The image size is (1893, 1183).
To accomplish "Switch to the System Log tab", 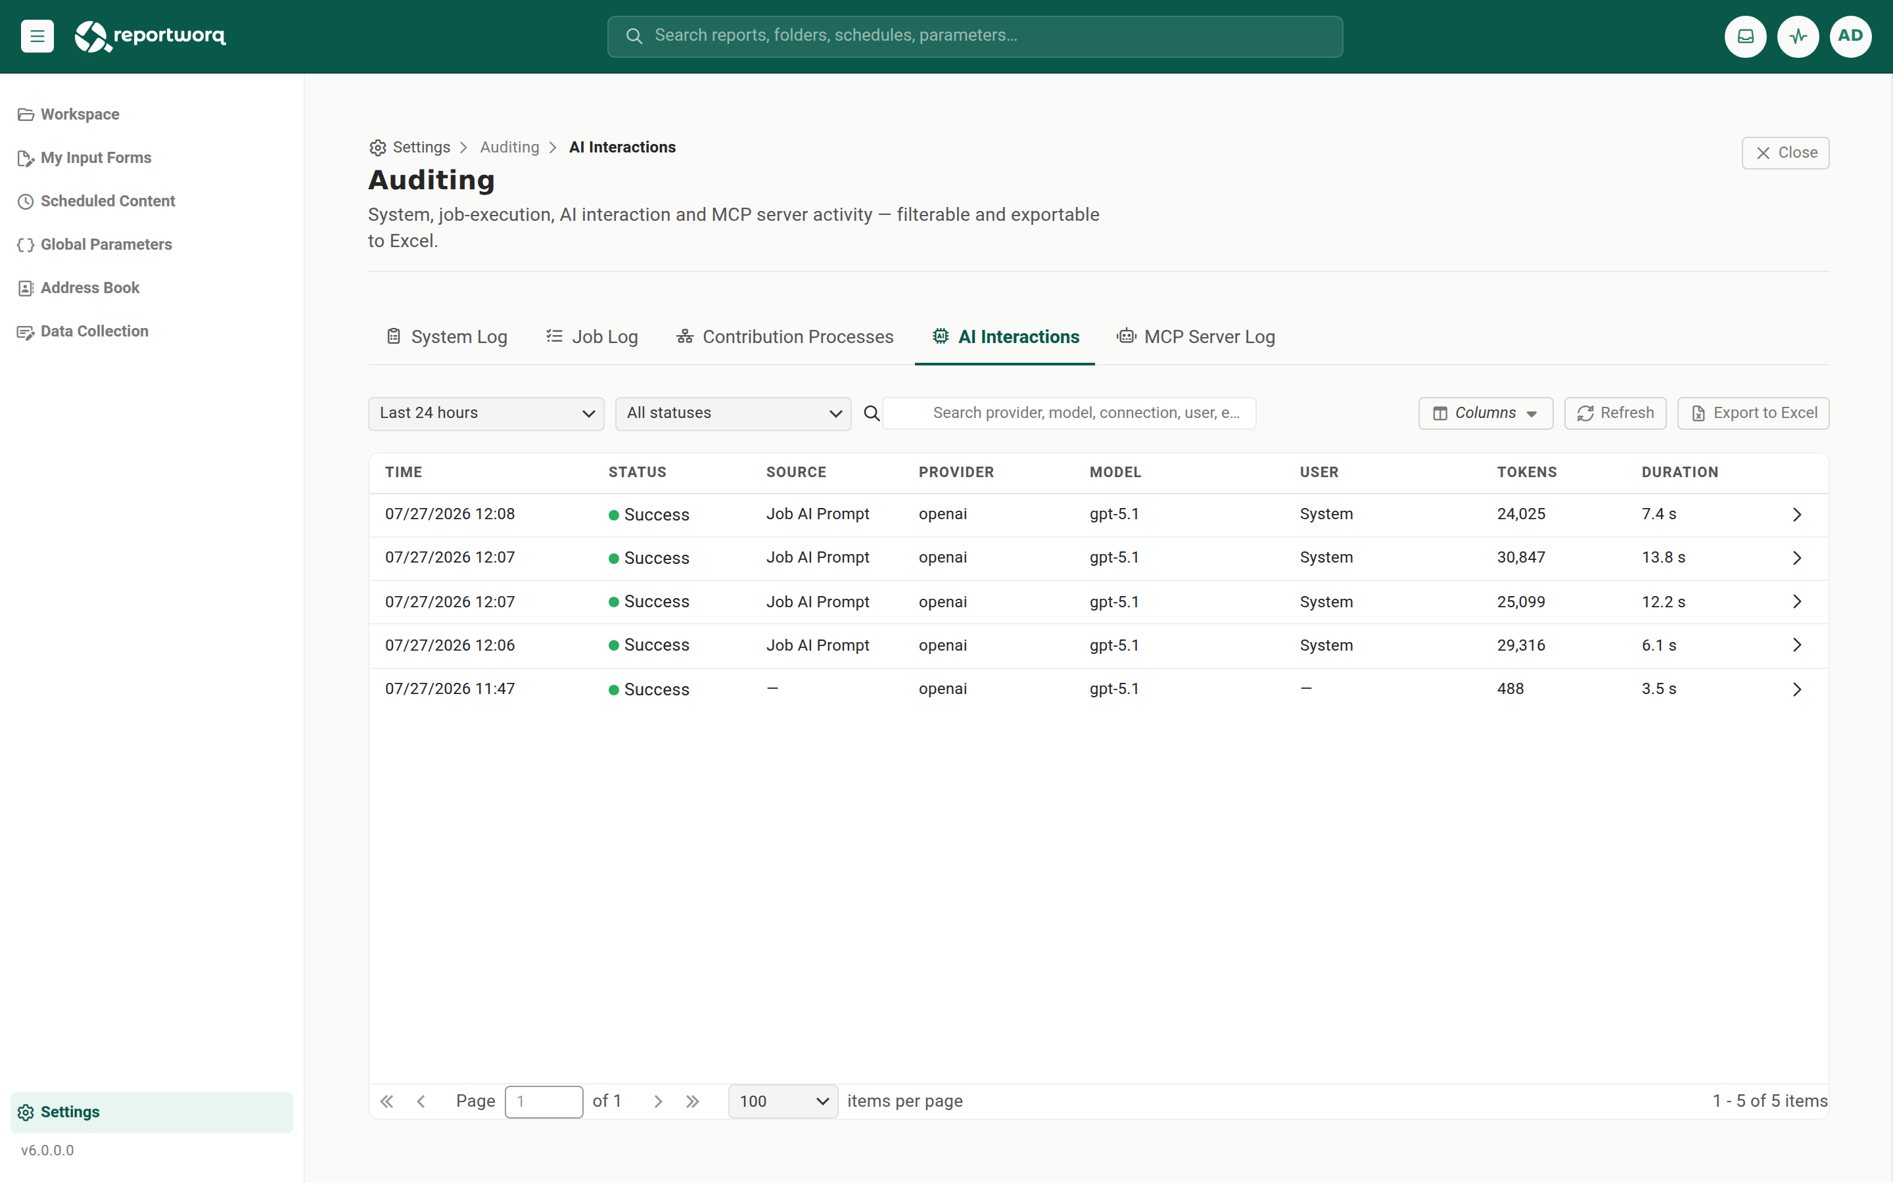I will [x=447, y=336].
